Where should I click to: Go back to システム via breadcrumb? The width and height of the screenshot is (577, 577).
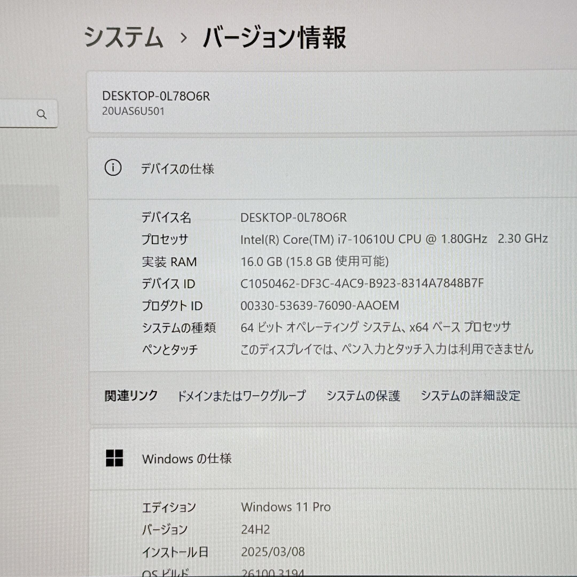point(124,37)
